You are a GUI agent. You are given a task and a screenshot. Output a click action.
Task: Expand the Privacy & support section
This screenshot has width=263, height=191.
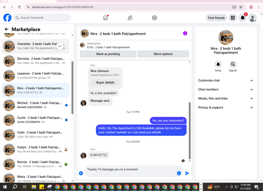click(x=226, y=108)
